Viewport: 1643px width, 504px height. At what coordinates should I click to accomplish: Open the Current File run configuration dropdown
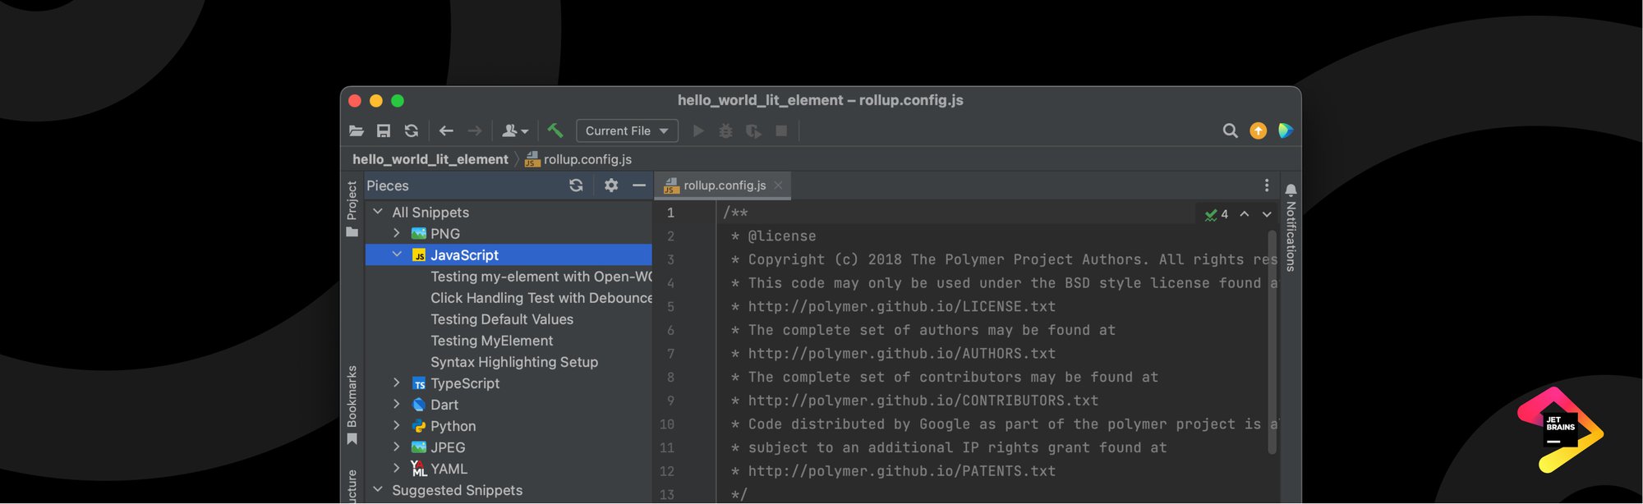click(627, 131)
